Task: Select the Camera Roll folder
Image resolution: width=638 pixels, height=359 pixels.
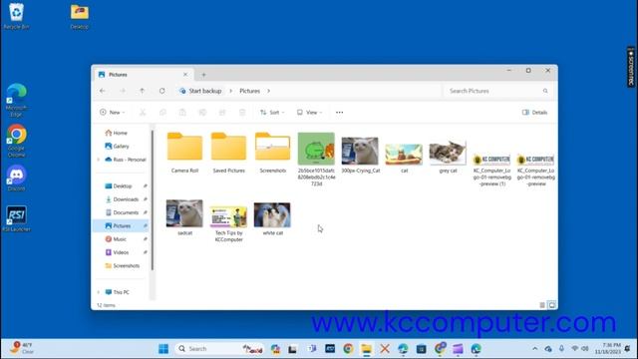Action: (x=184, y=153)
